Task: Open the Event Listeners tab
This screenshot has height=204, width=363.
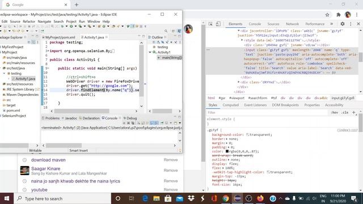Action: tap(255, 105)
